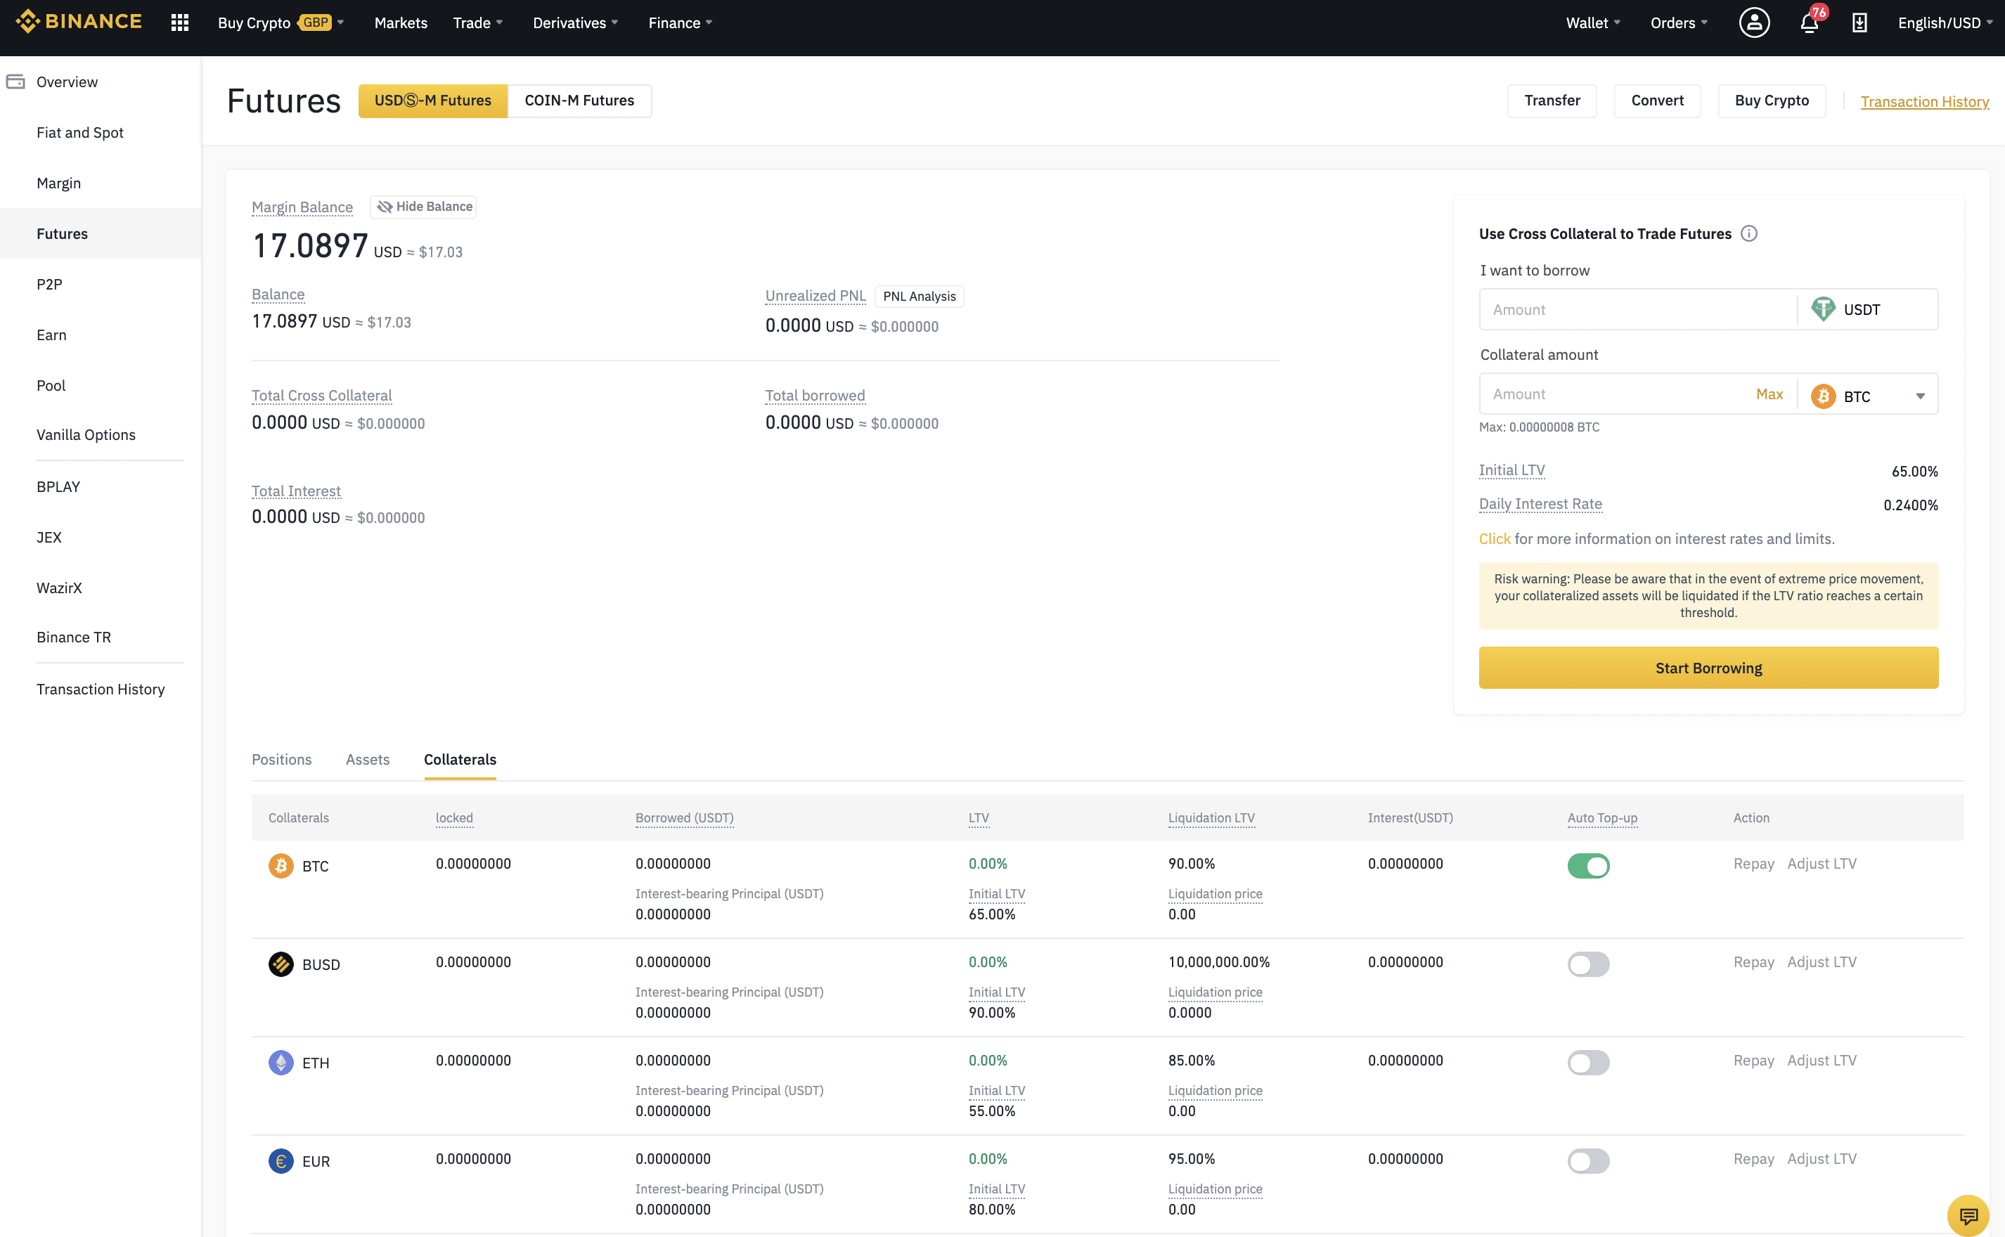
Task: Open Margin in sidebar
Action: (59, 183)
